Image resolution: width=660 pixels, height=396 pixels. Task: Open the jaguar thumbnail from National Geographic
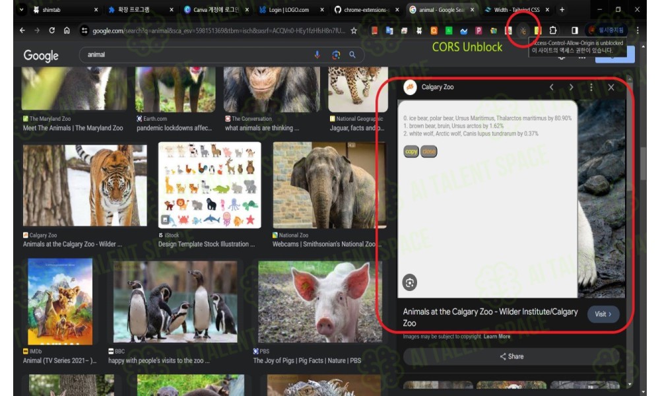pyautogui.click(x=358, y=90)
